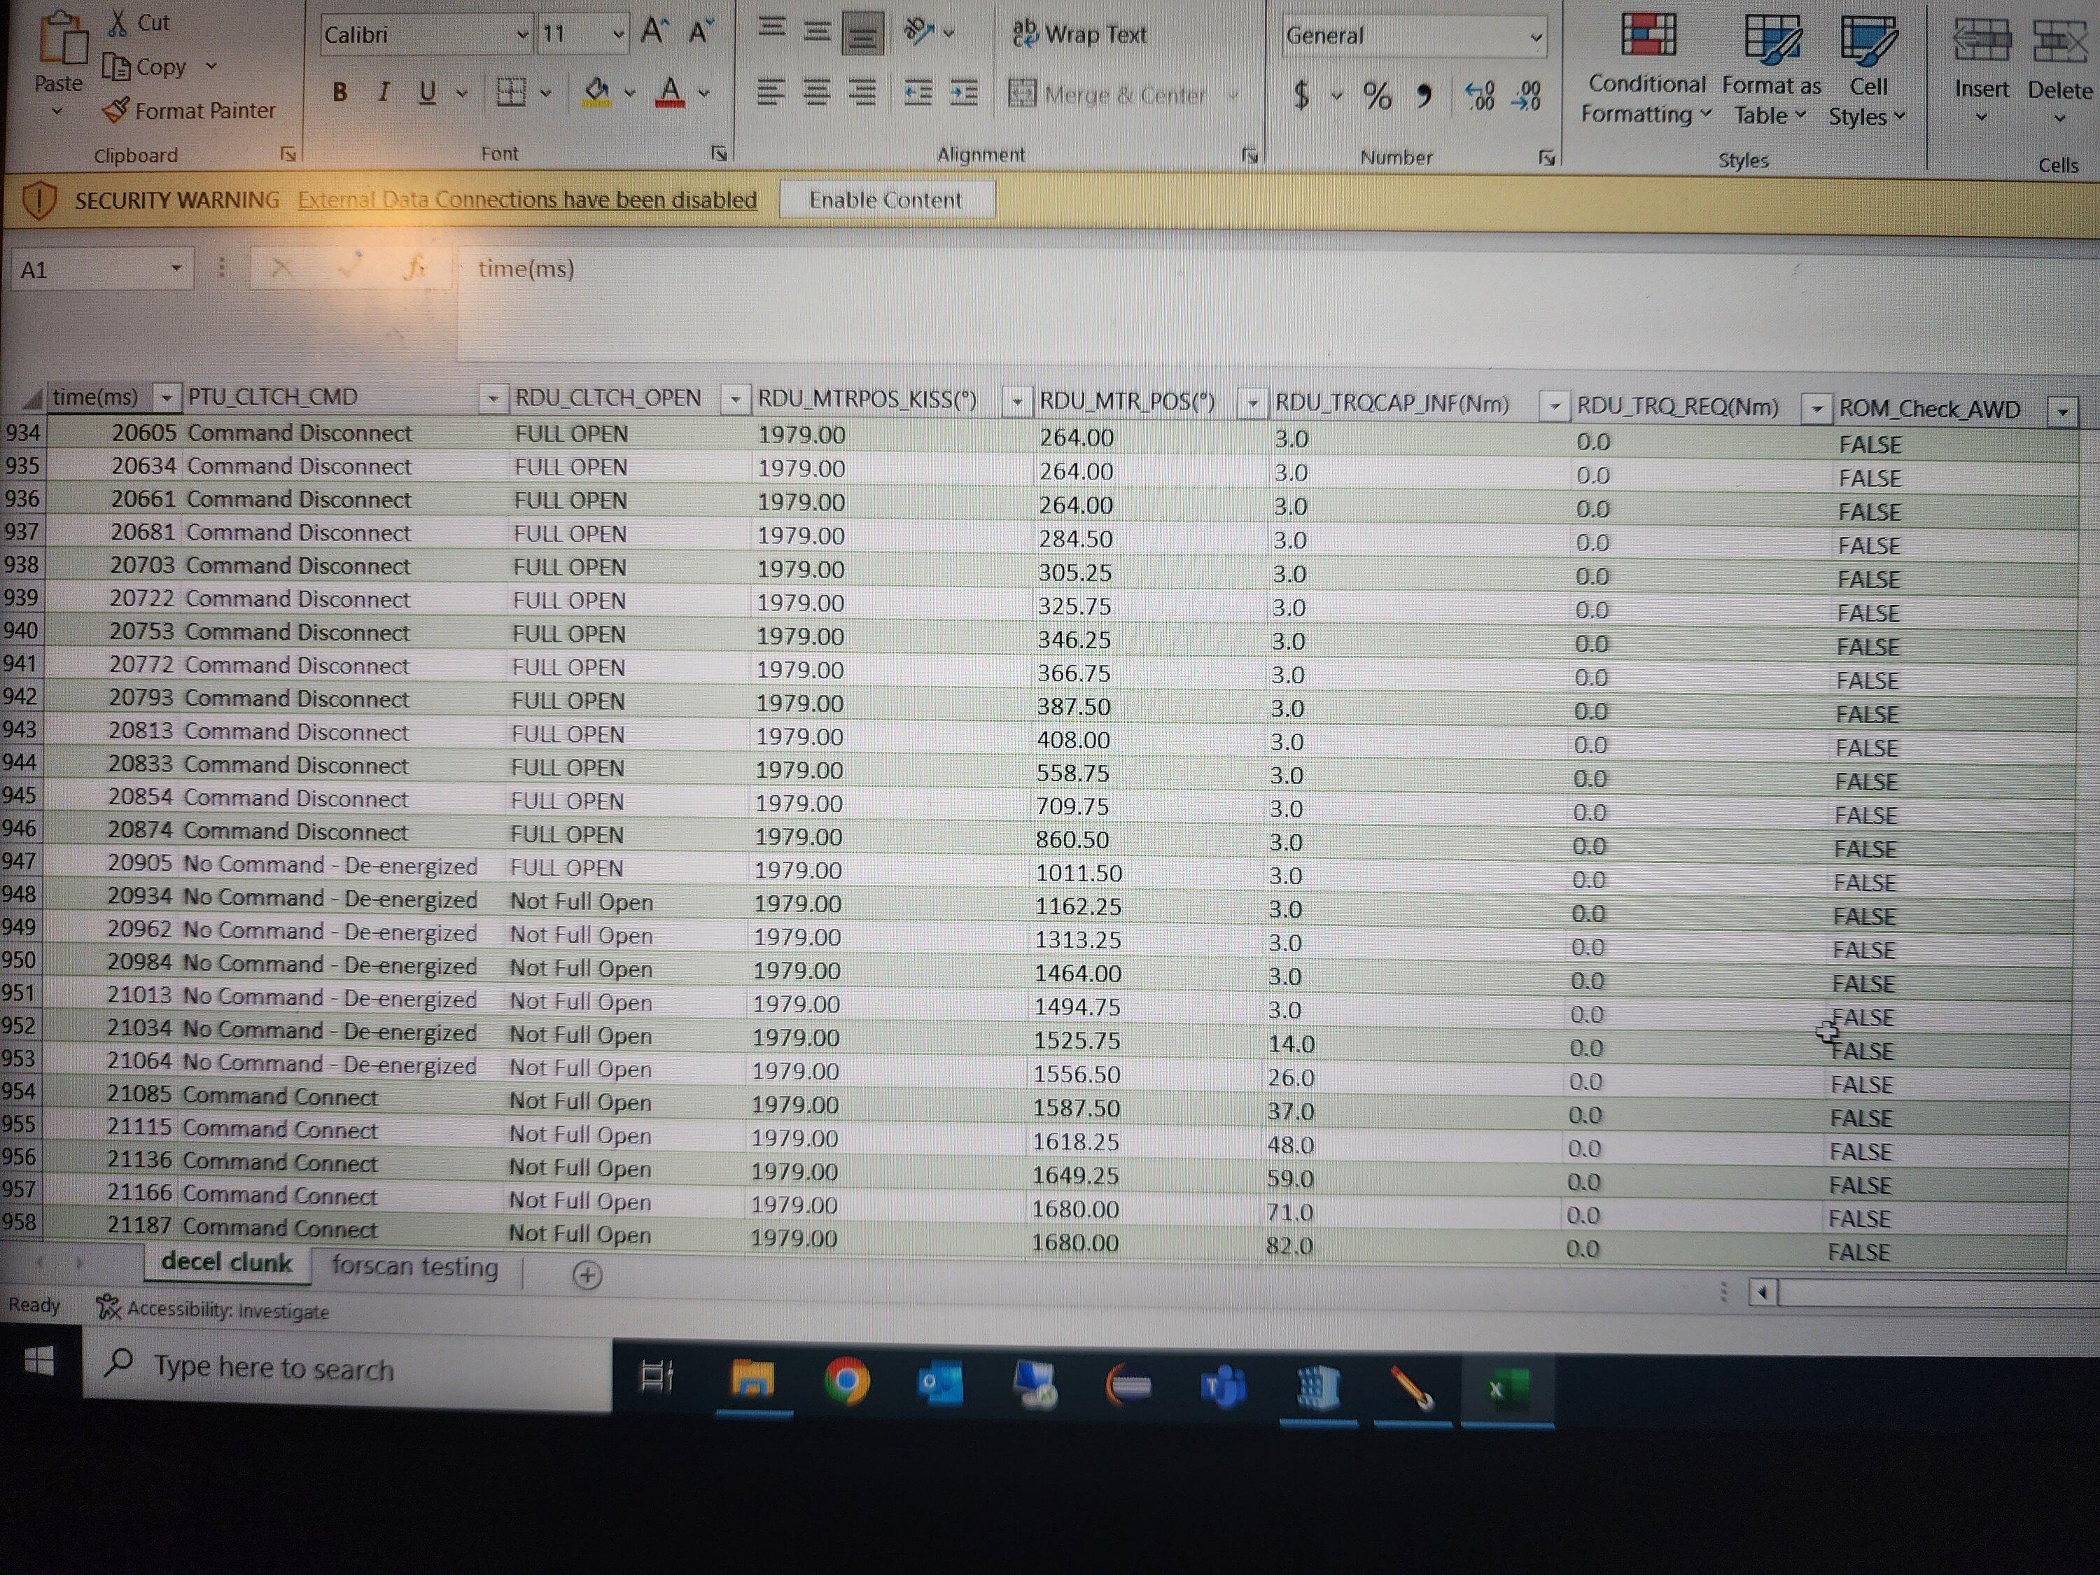Apply percent style

[1377, 95]
